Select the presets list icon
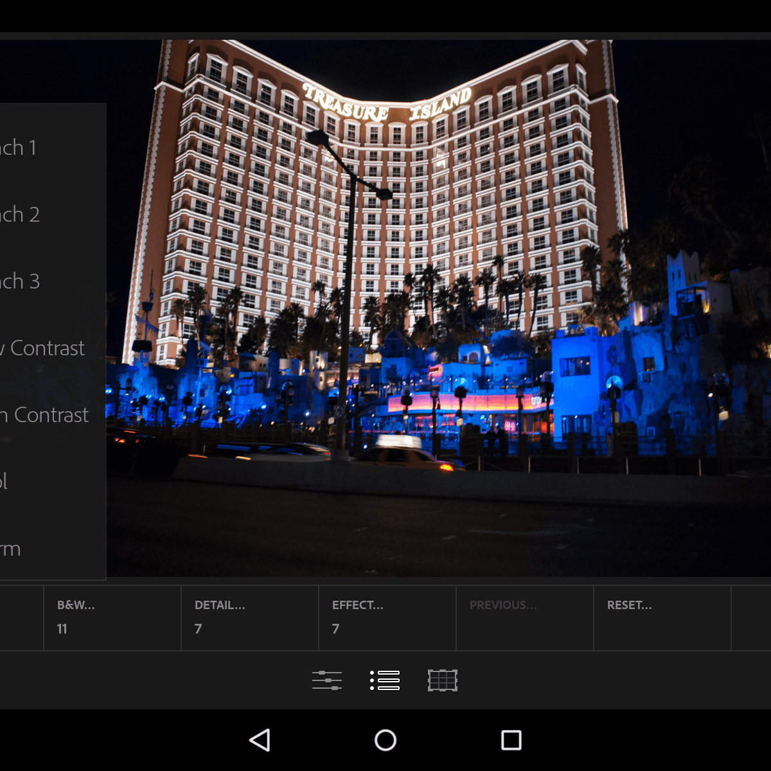 pos(385,680)
